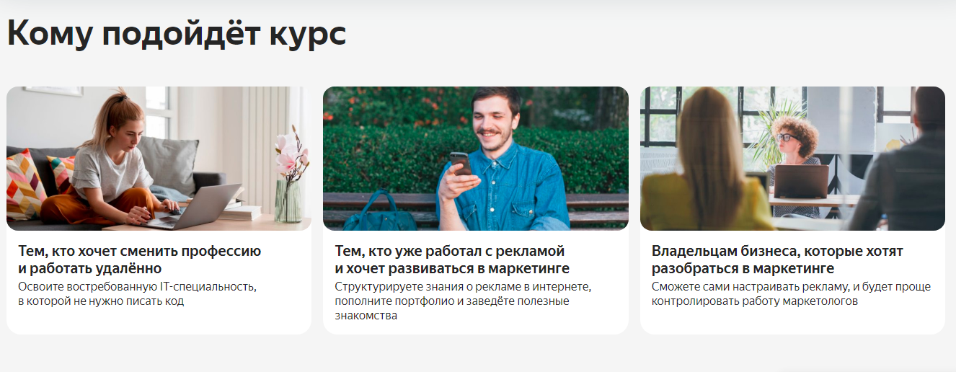Open the photo of office meeting

tap(792, 159)
